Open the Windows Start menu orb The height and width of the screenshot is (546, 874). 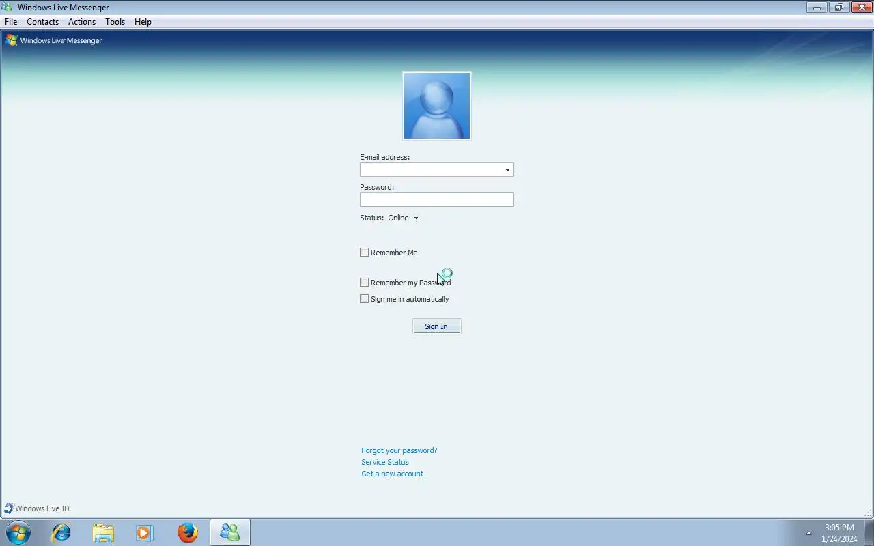click(x=18, y=532)
